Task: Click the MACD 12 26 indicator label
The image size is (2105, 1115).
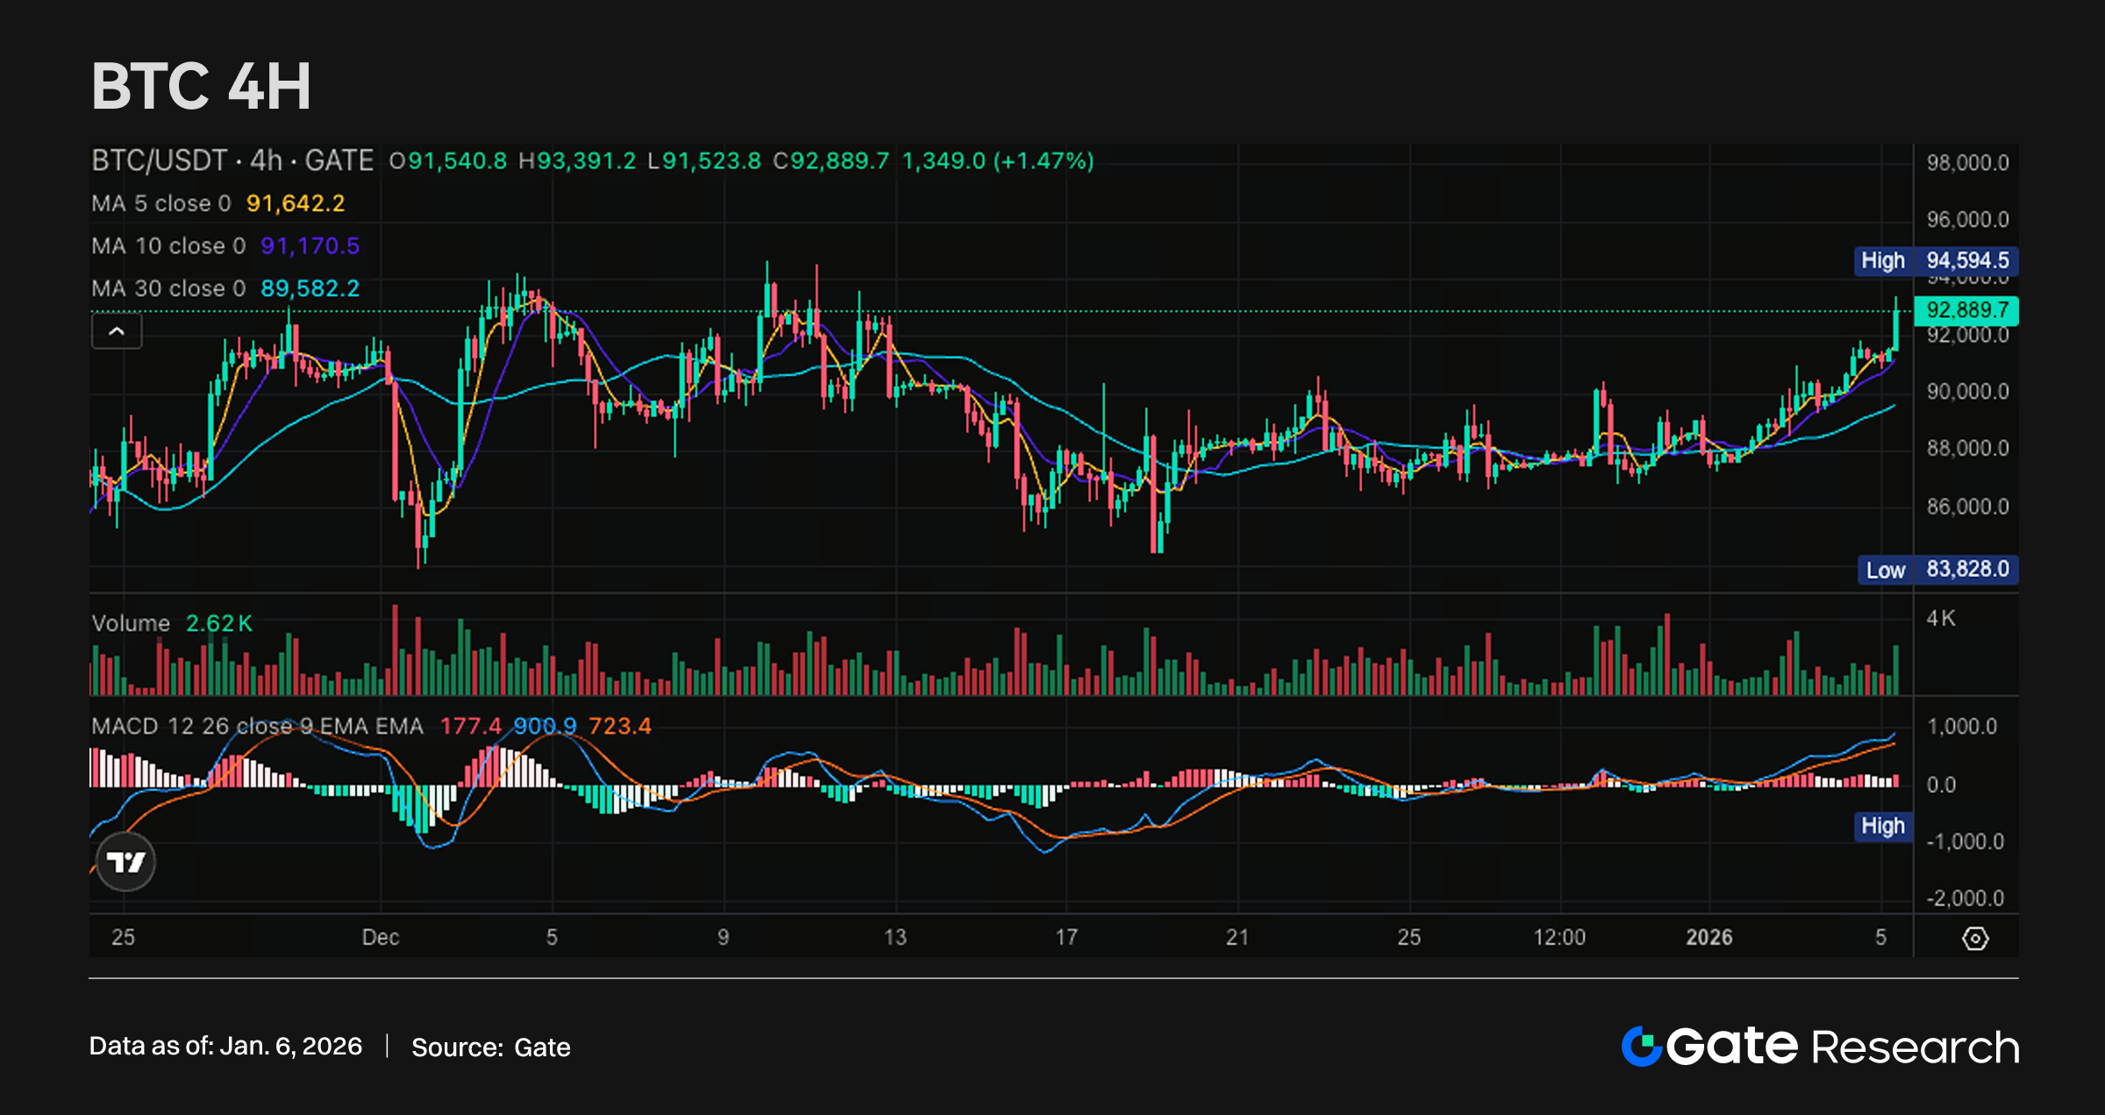Action: click(x=256, y=726)
